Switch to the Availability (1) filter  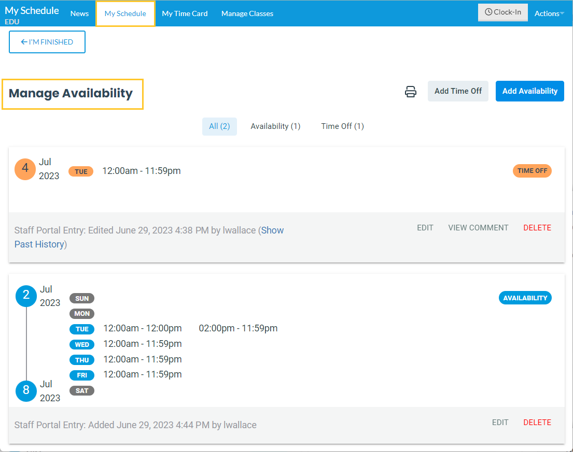(275, 126)
